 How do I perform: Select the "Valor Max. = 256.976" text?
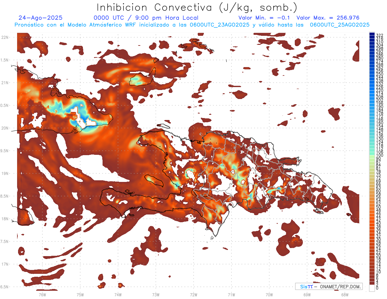(x=328, y=18)
